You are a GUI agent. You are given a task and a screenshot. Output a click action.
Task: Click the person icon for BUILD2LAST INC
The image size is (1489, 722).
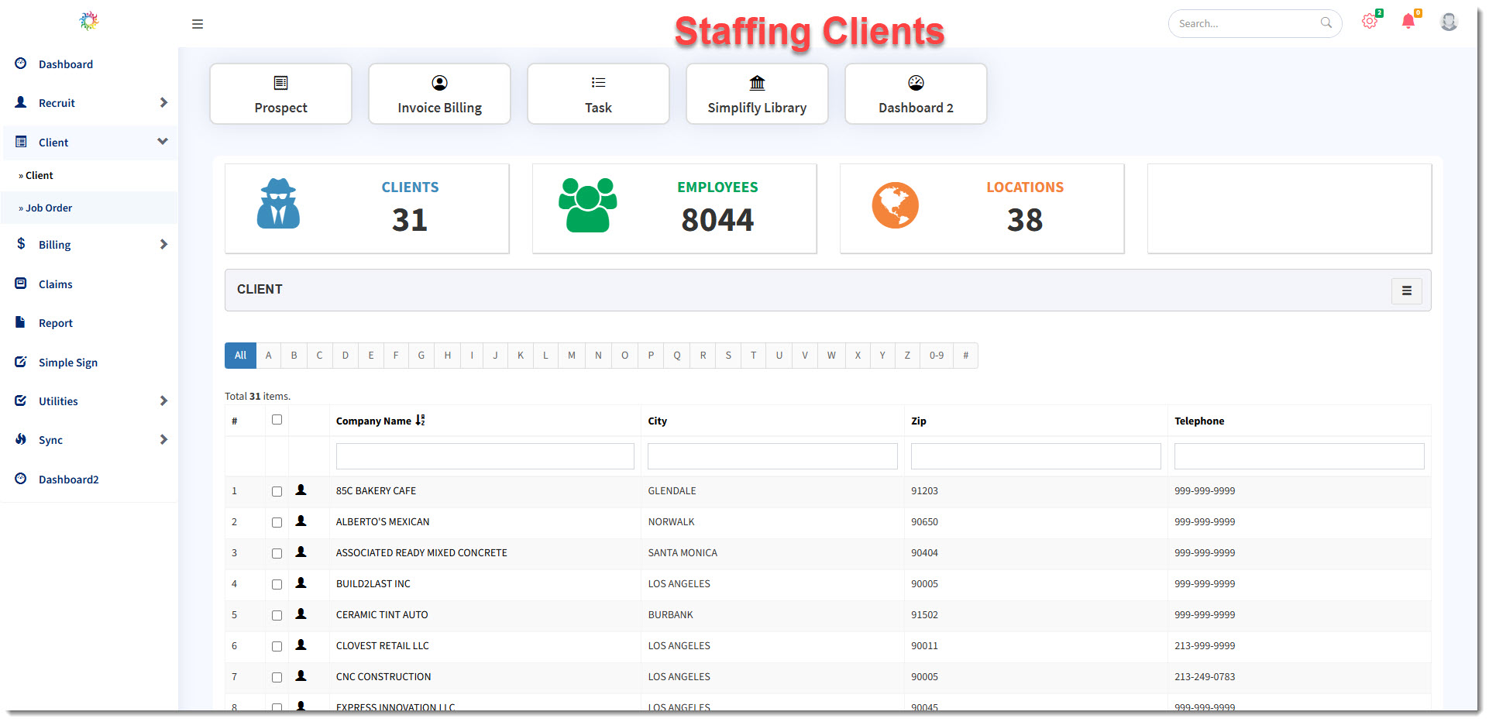301,583
